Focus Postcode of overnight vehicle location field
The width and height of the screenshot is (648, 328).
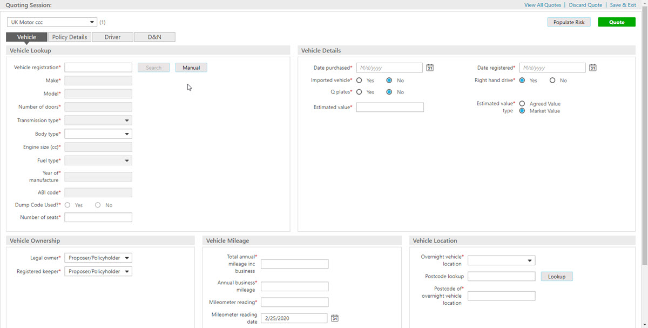(501, 296)
